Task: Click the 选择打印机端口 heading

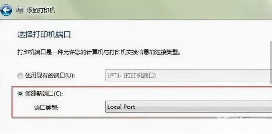Action: click(44, 35)
